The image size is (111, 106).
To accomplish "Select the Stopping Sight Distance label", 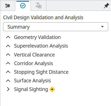I will pos(41,72).
